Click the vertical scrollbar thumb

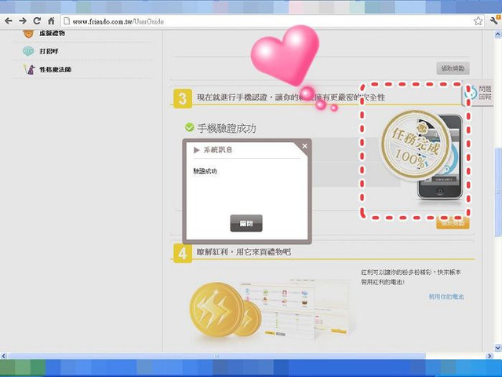[498, 192]
